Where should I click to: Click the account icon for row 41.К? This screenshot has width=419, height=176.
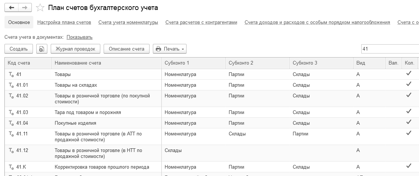11,167
